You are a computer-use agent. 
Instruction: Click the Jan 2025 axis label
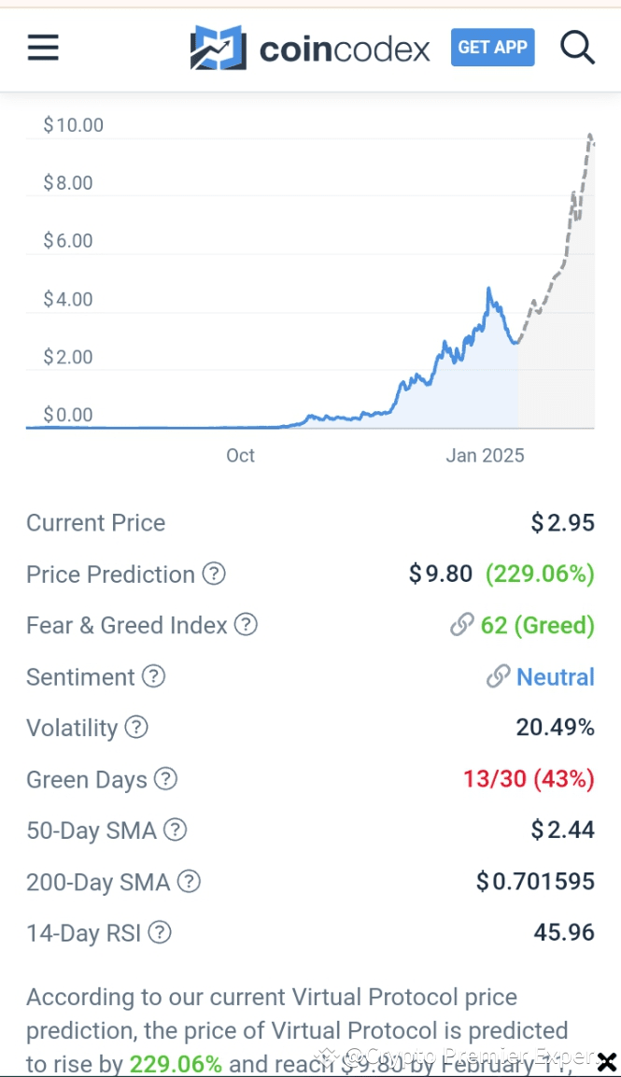(485, 456)
